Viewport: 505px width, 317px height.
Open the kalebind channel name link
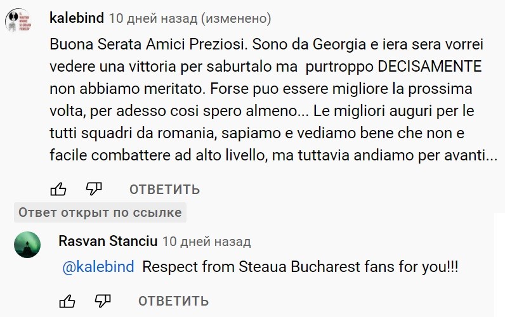[x=76, y=18]
